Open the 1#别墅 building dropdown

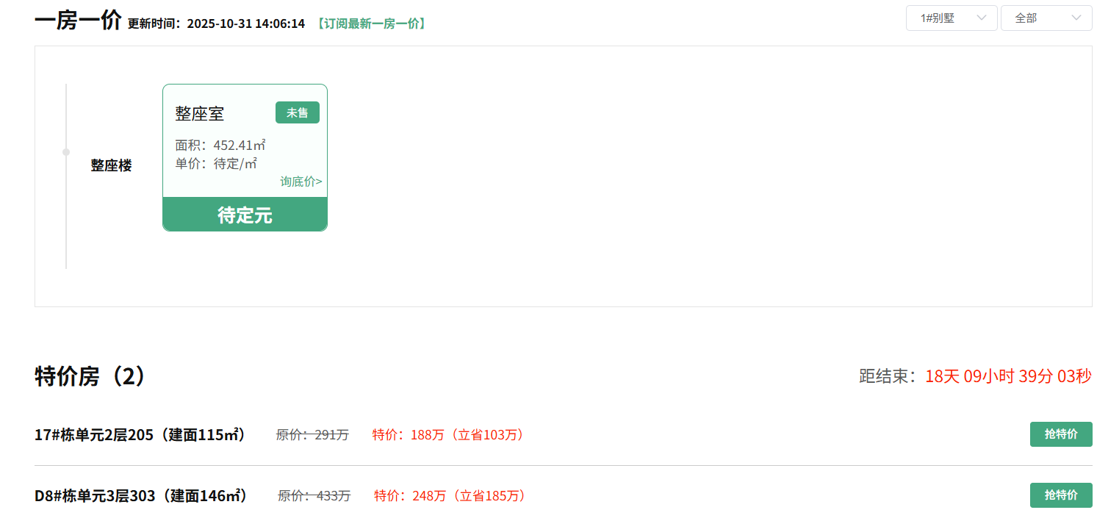pos(951,18)
